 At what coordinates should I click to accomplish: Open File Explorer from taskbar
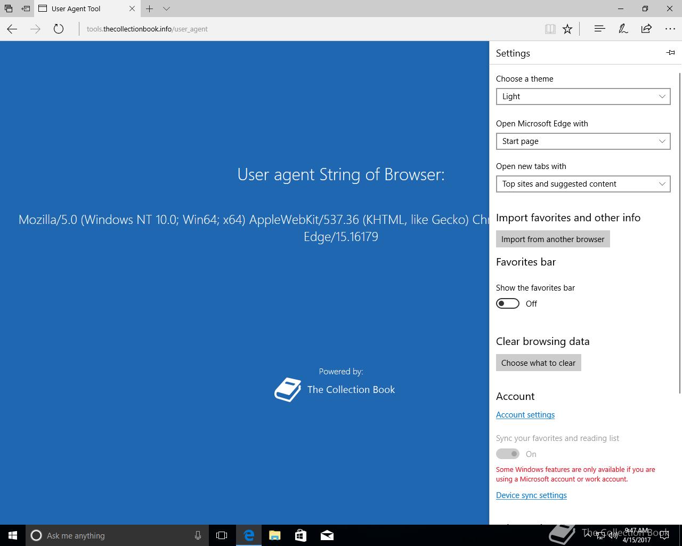click(275, 535)
